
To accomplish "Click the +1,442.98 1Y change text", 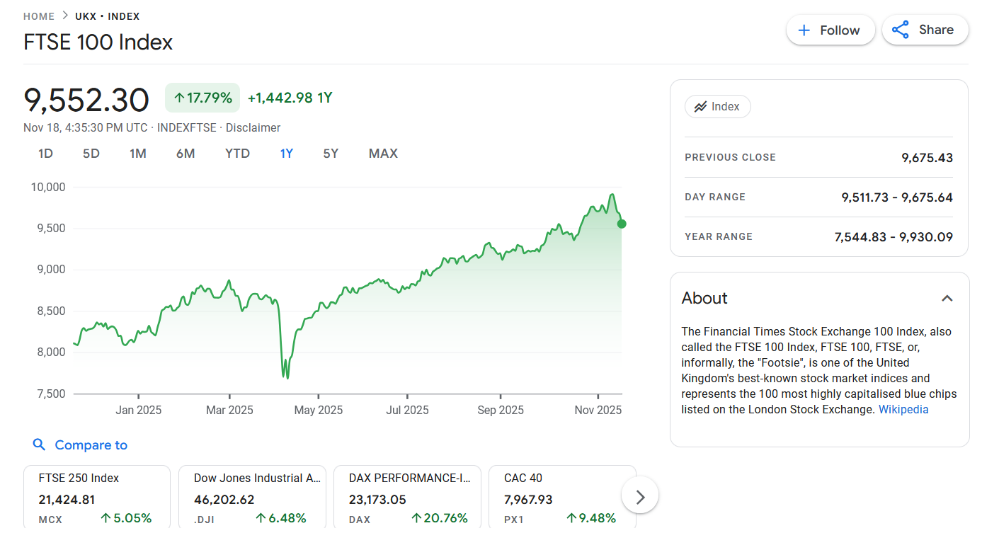I will click(x=290, y=98).
